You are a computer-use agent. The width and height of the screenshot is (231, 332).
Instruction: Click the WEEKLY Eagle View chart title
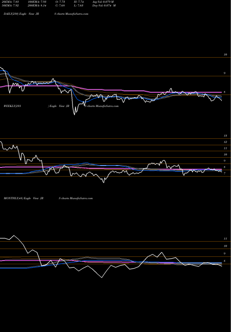point(61,106)
